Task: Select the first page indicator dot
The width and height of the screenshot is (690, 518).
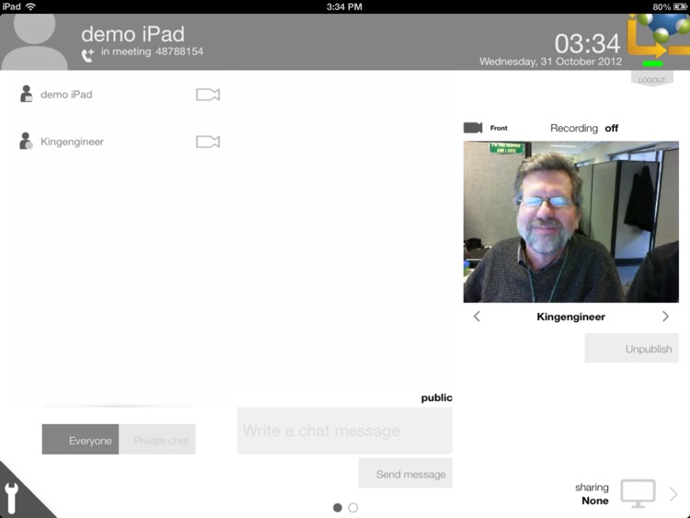Action: pos(338,507)
